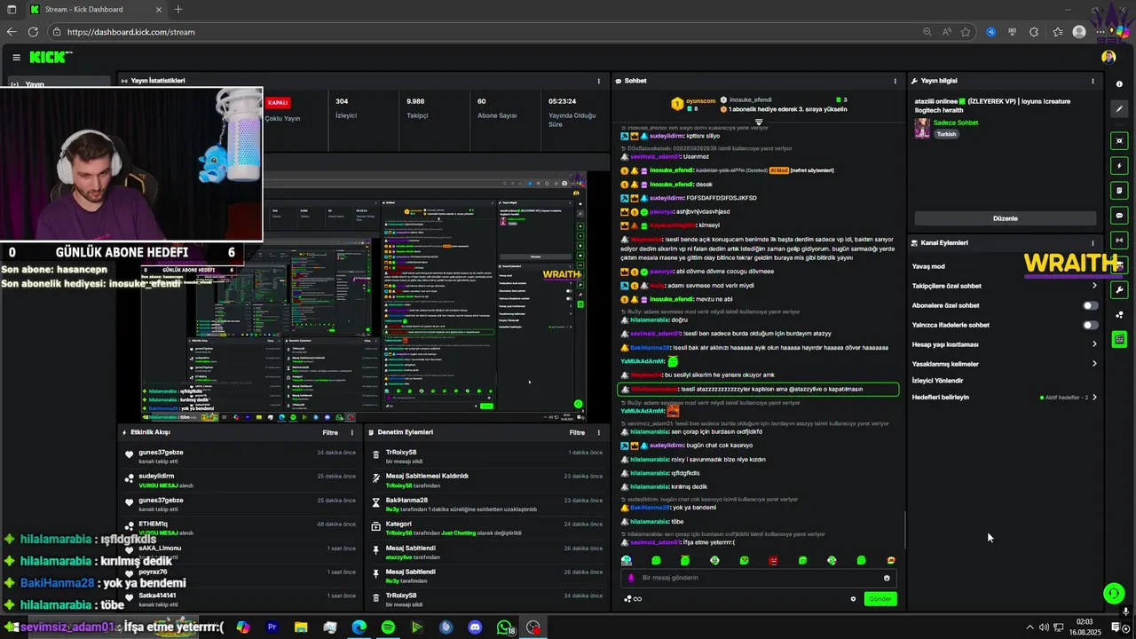Open the info icon in right sidebar
The height and width of the screenshot is (639, 1136).
1119,84
